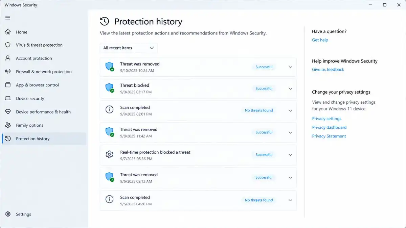Click the 9/9/2025 03:17 PM timestamp

click(136, 92)
